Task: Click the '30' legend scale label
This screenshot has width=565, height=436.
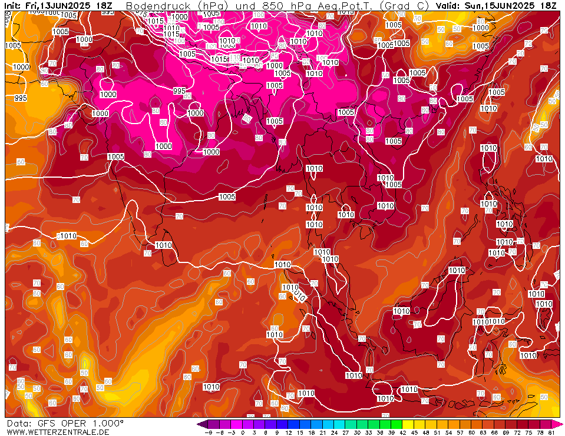Action: pyautogui.click(x=356, y=432)
